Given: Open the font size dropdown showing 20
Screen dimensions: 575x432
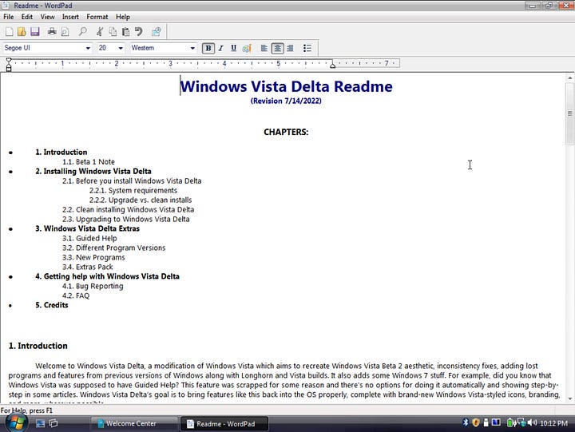Looking at the screenshot, I should click(121, 48).
